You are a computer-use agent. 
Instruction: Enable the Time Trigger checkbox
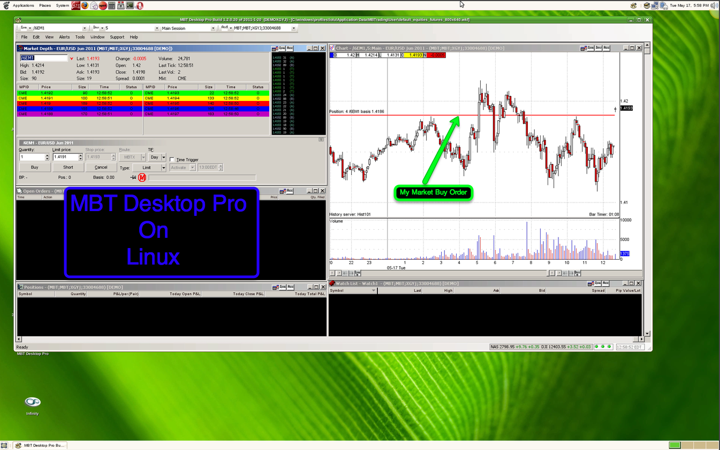pyautogui.click(x=172, y=160)
